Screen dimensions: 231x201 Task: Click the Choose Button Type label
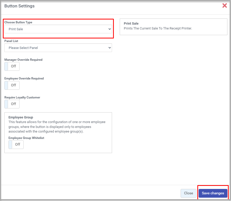click(x=18, y=22)
